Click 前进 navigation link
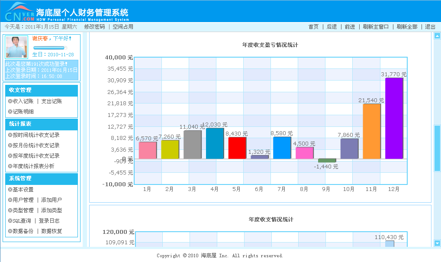Screen dimensions: 441x262 click(350, 27)
